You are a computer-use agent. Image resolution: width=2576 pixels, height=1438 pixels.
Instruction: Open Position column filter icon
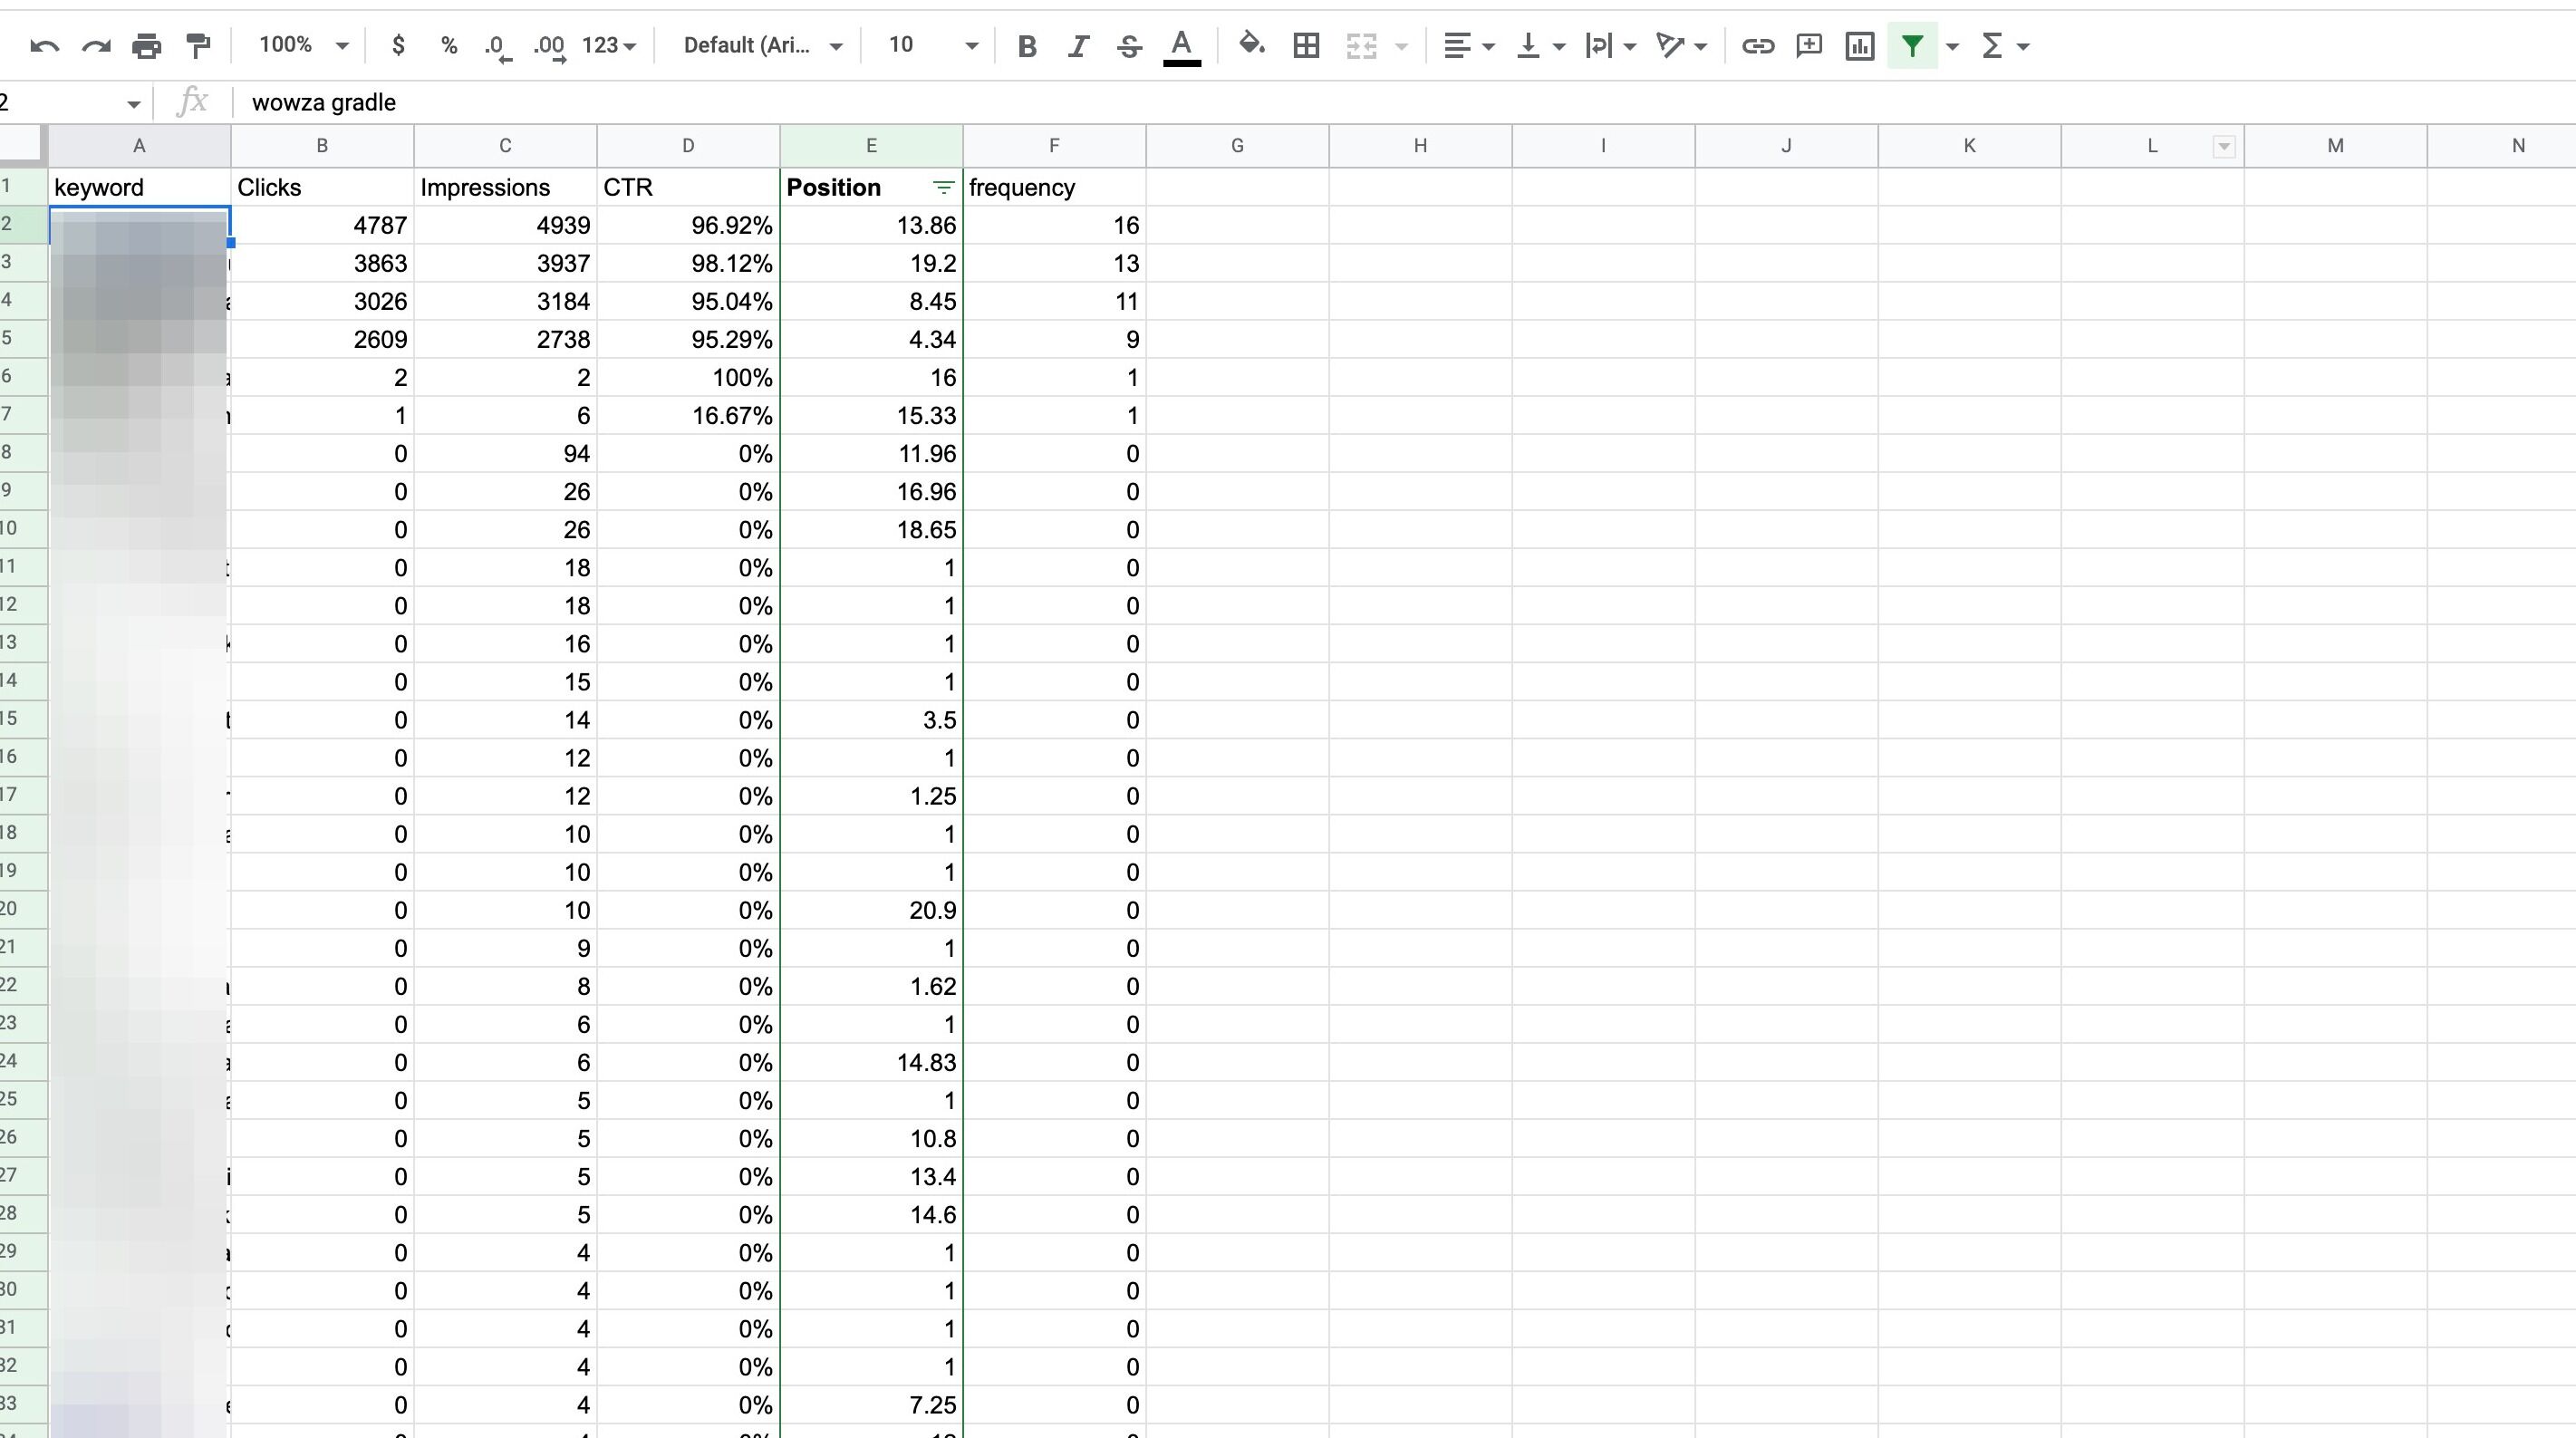coord(942,188)
